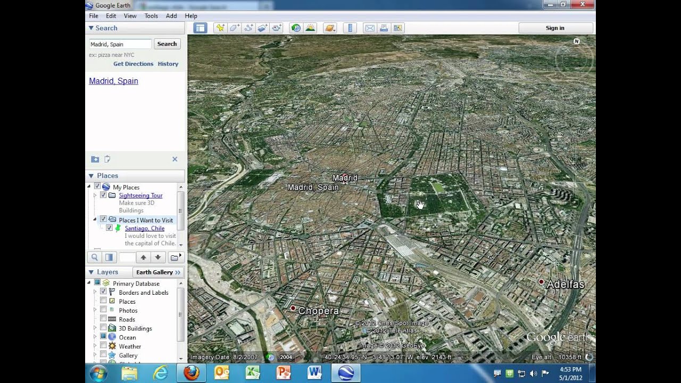Open View in Google Maps icon
Image resolution: width=681 pixels, height=383 pixels.
[x=398, y=28]
